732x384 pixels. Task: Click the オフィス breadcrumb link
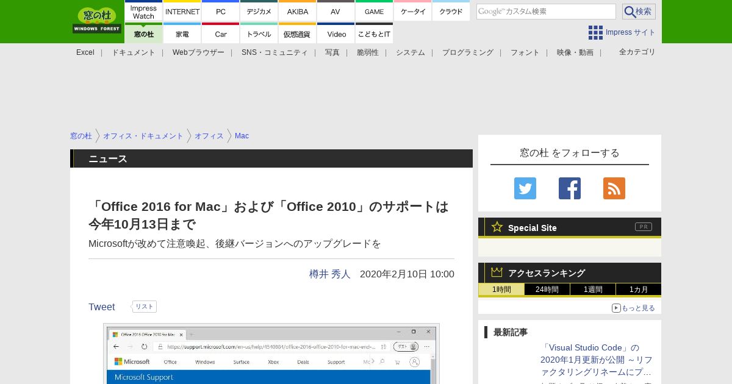(209, 136)
